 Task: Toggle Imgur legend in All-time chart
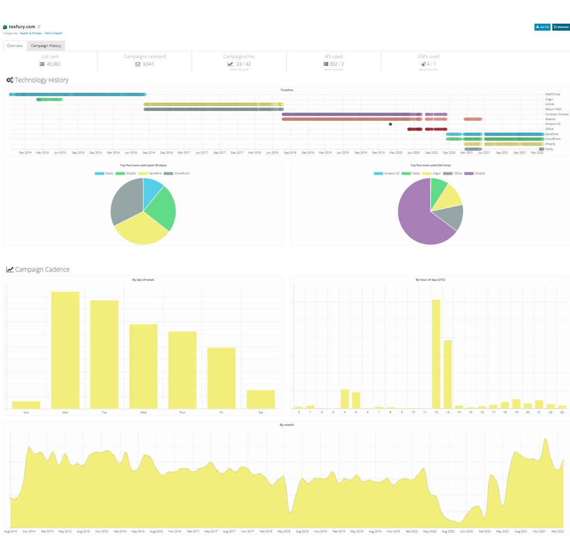(432, 174)
